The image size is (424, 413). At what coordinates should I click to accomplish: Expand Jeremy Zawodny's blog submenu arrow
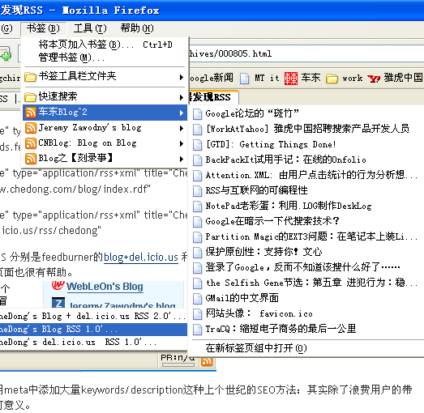(182, 128)
